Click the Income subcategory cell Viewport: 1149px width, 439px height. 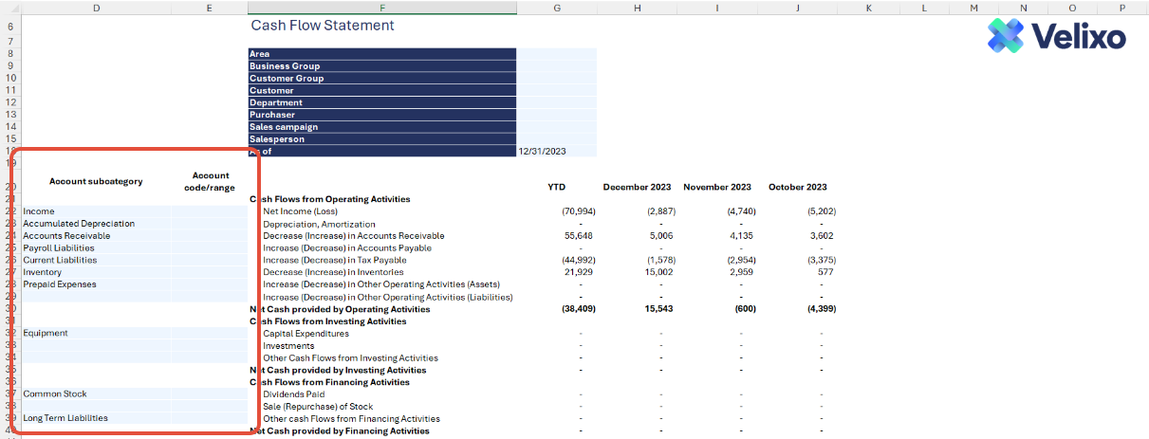point(97,211)
